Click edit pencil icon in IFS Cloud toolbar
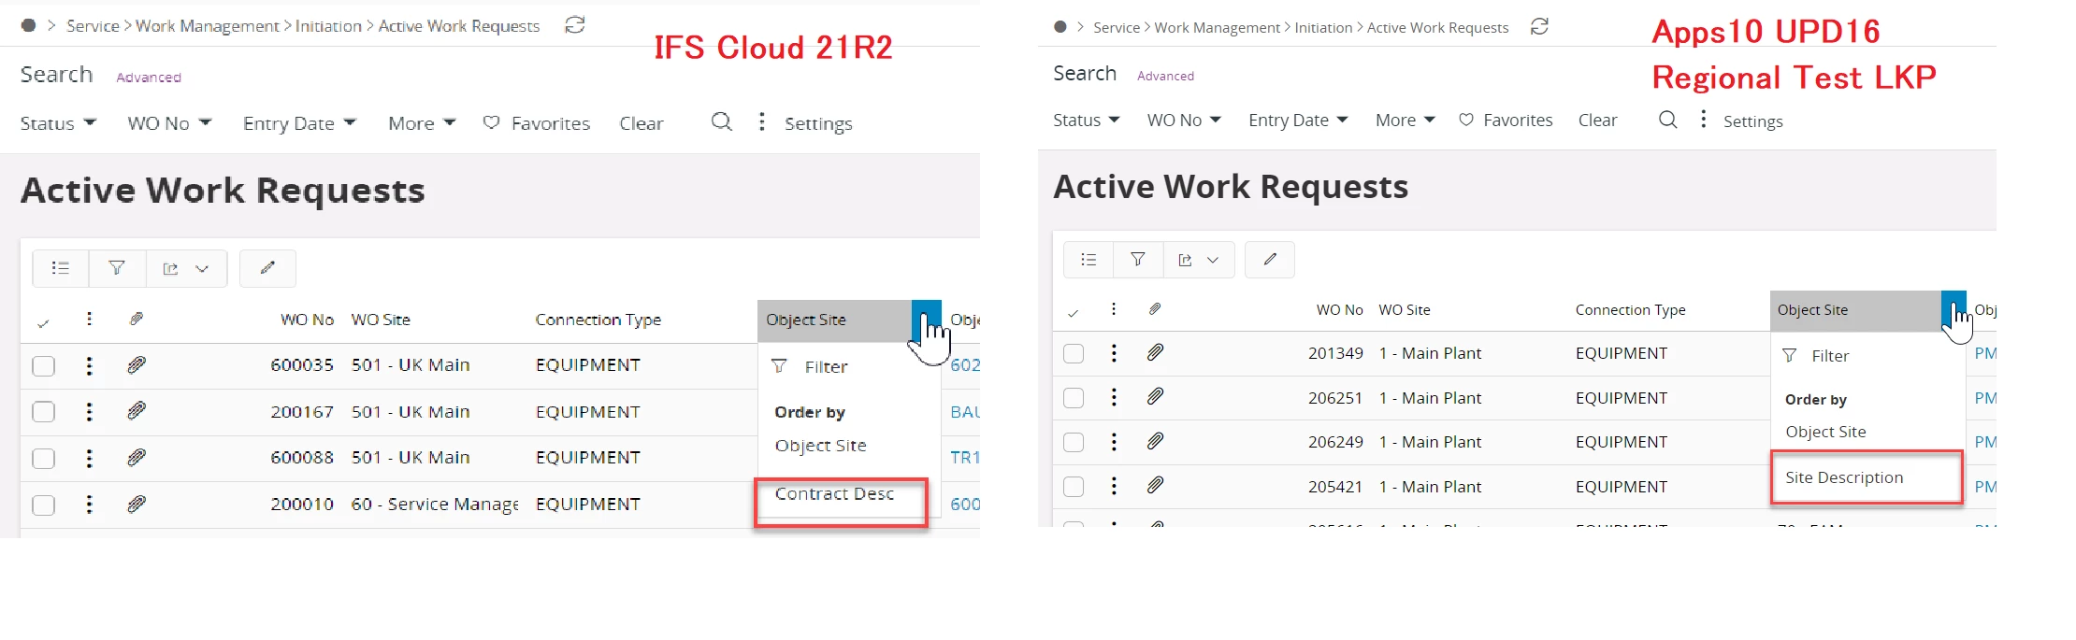The image size is (2076, 640). click(x=267, y=268)
